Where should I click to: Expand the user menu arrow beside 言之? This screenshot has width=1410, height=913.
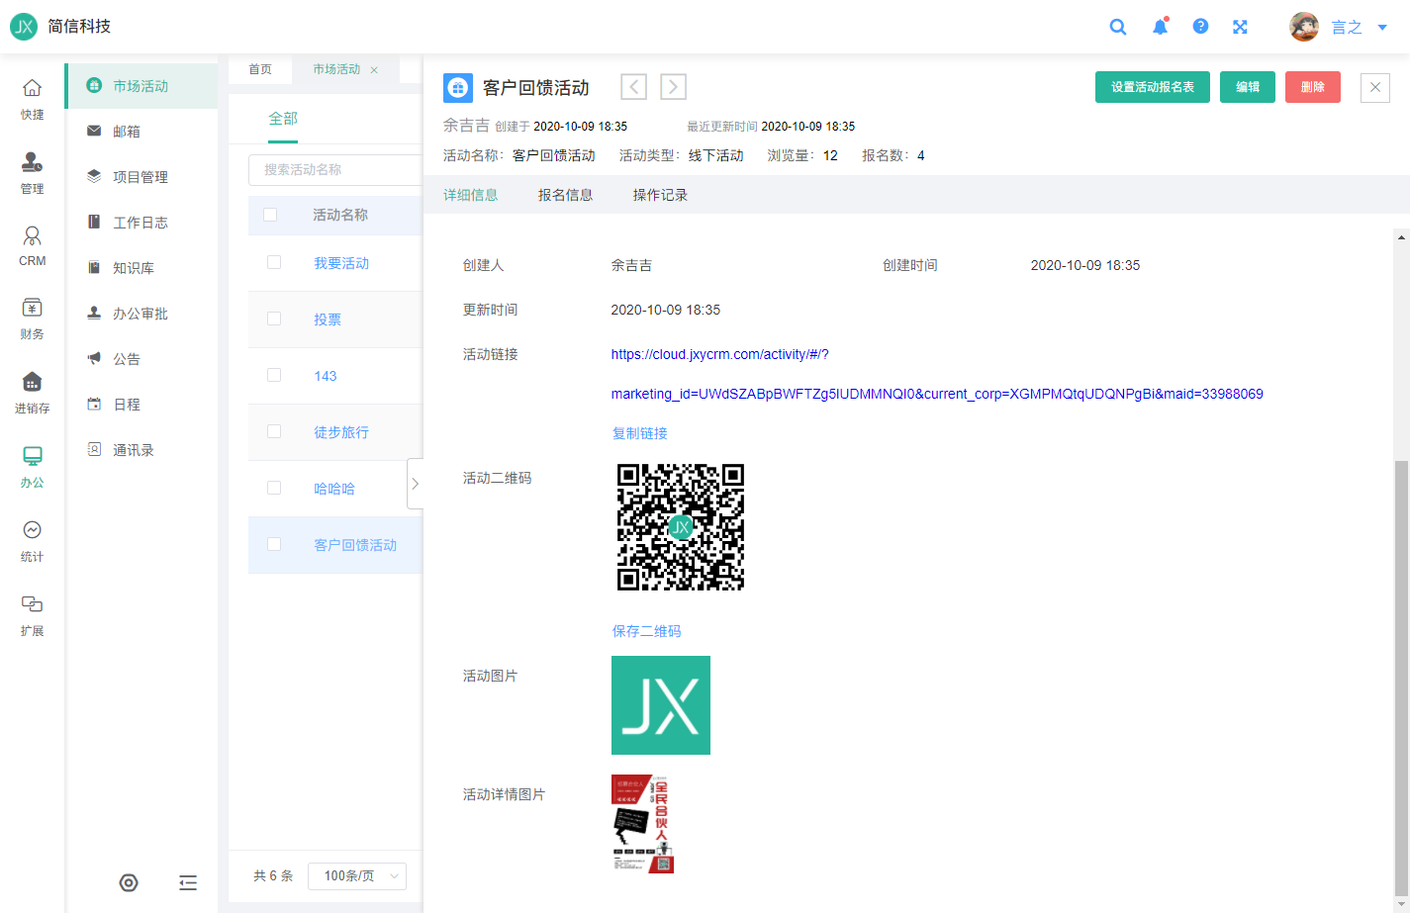click(x=1383, y=28)
